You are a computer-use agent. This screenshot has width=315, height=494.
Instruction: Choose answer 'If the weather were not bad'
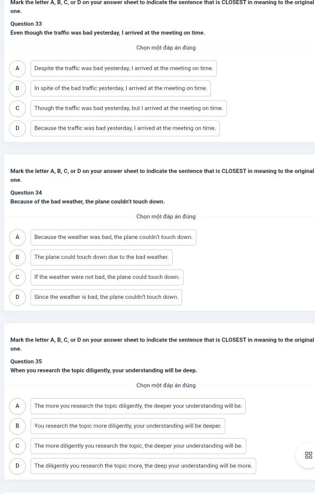[x=107, y=277]
